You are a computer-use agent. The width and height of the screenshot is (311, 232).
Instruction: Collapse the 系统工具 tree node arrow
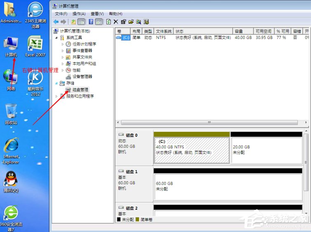click(x=56, y=37)
